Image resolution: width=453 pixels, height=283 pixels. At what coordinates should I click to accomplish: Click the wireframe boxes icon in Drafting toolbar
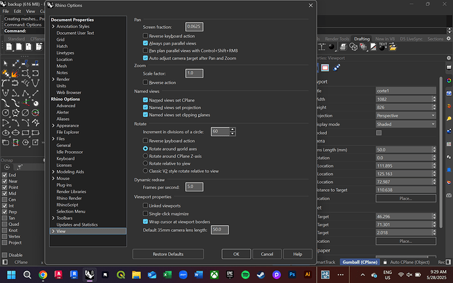(353, 47)
